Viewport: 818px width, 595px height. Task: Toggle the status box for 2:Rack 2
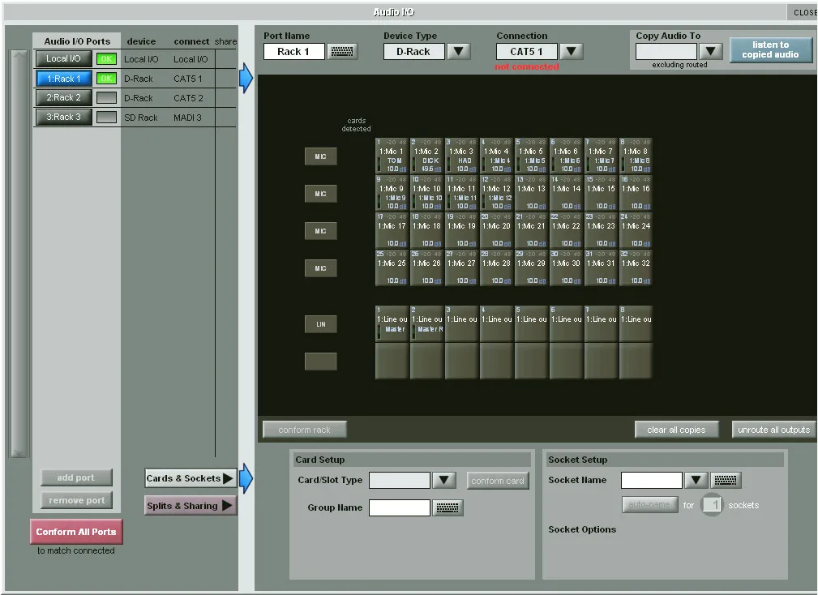[x=106, y=98]
